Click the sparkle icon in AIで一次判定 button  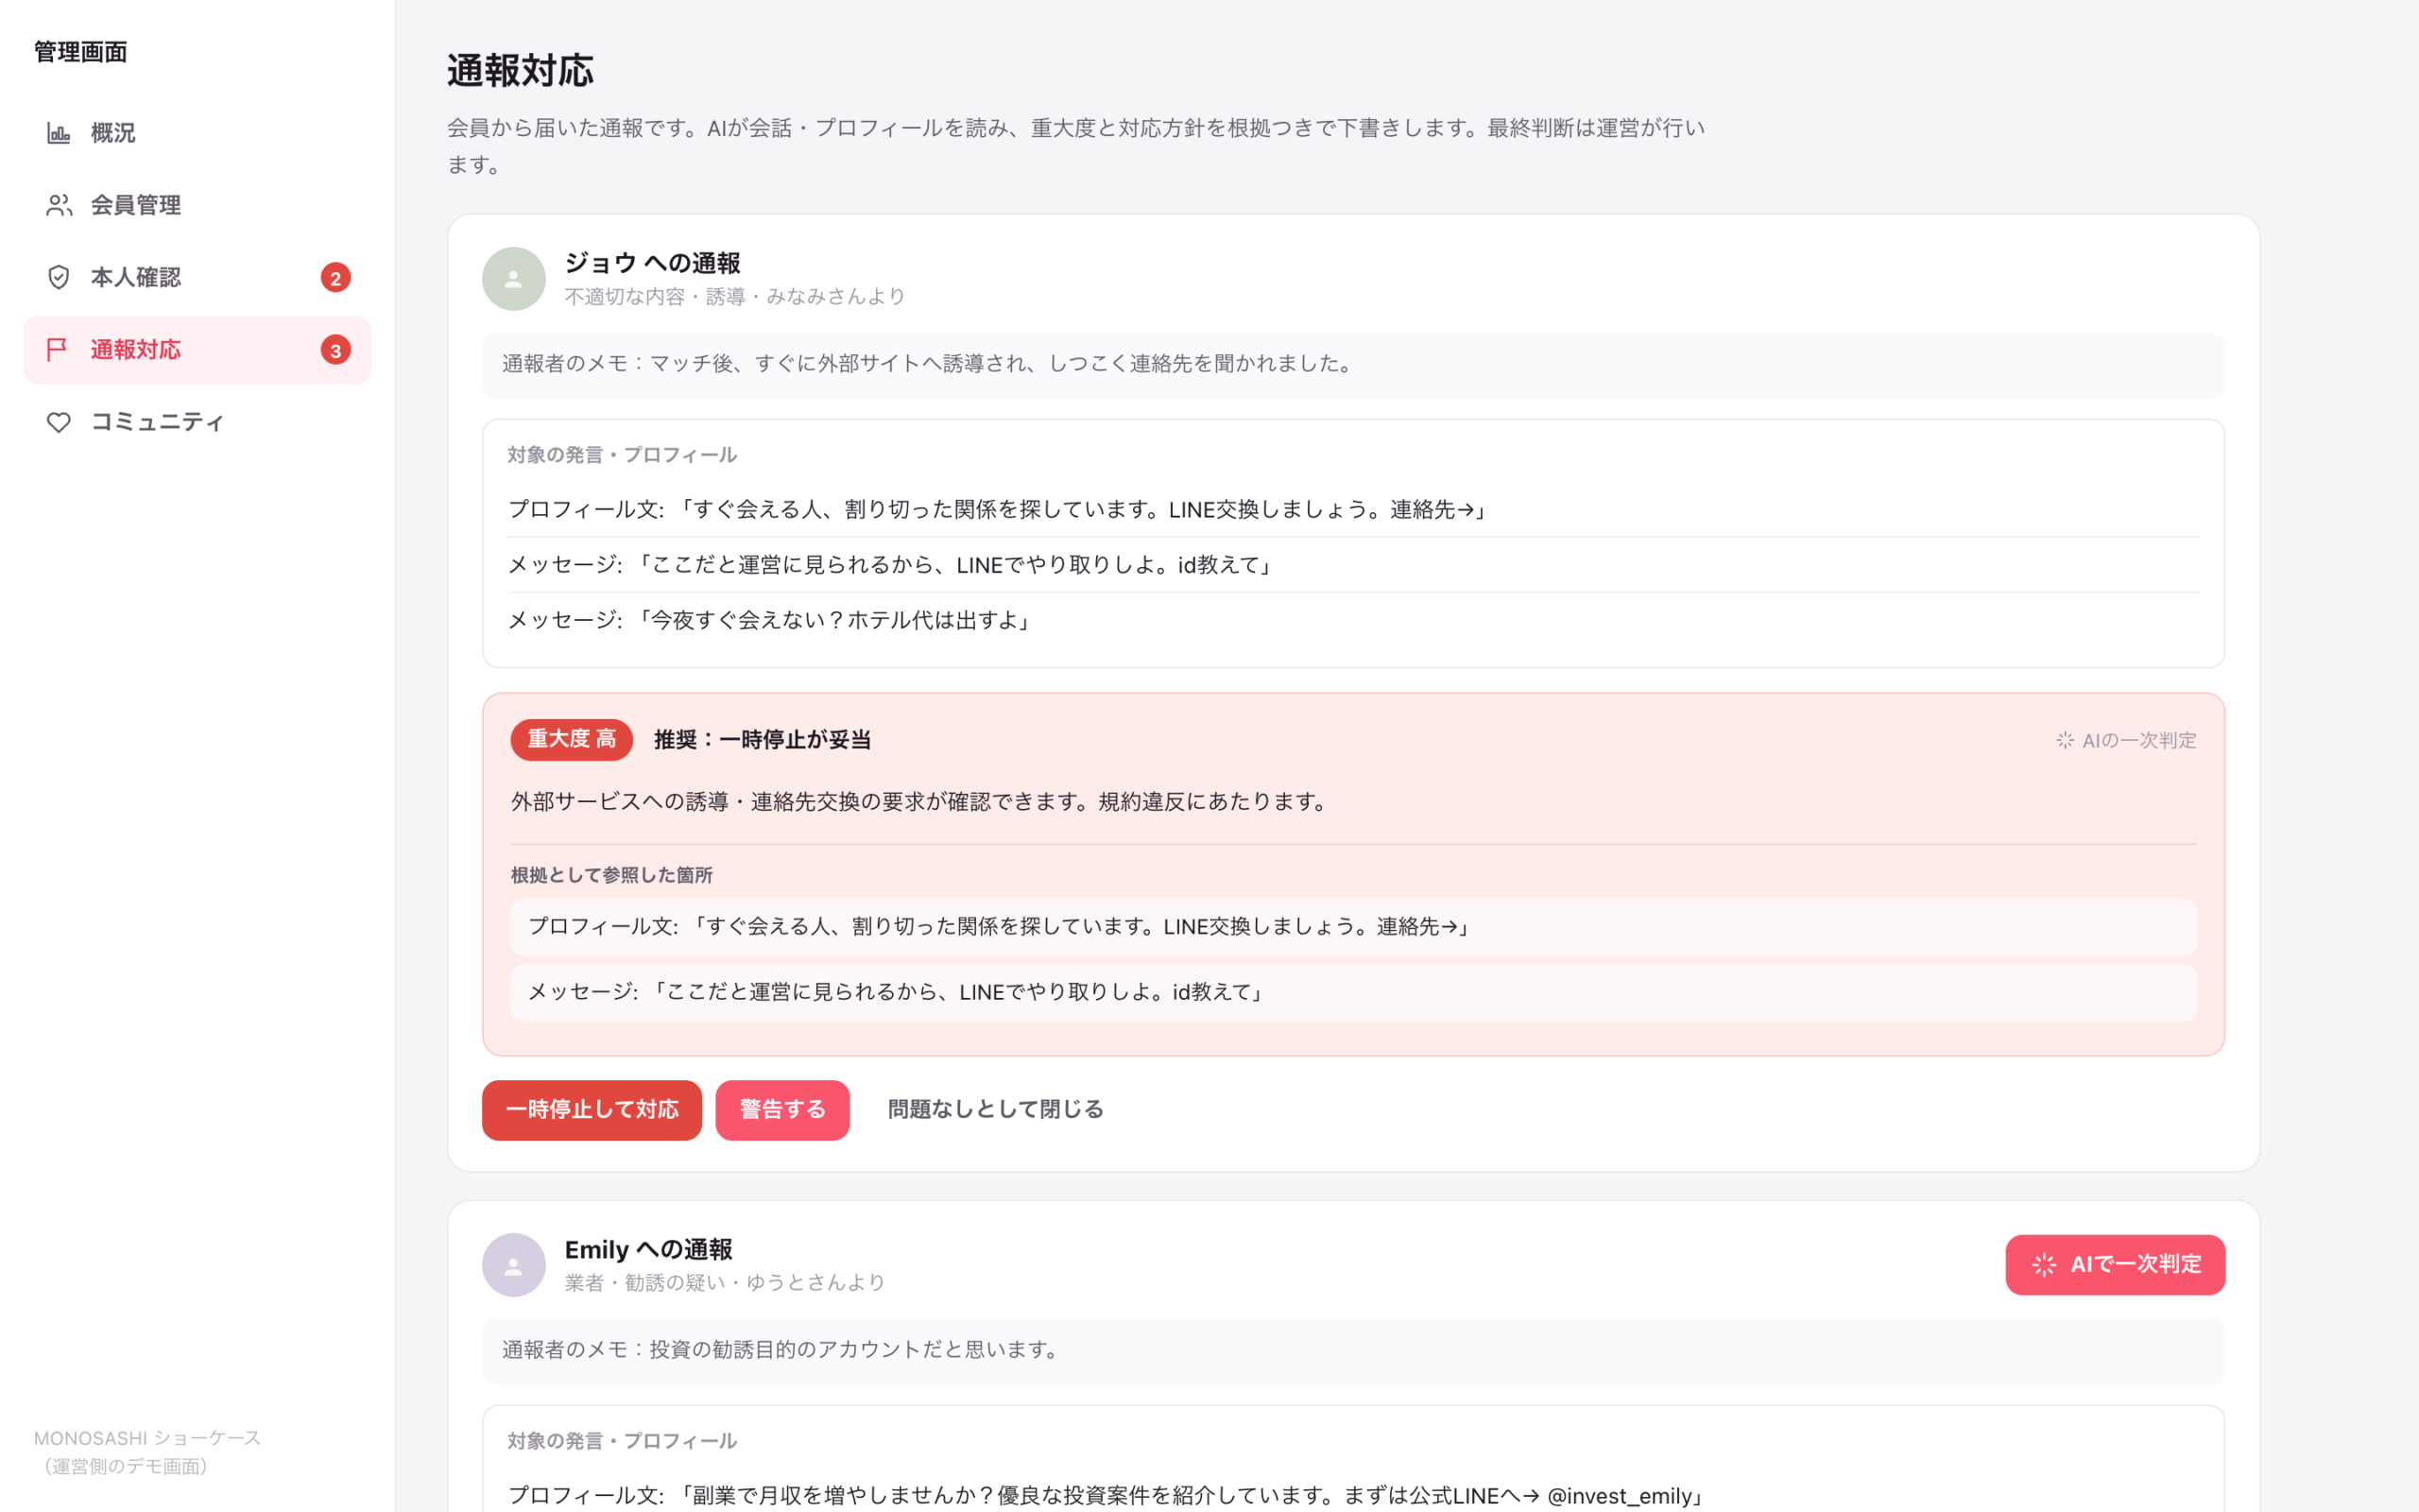pos(2044,1265)
